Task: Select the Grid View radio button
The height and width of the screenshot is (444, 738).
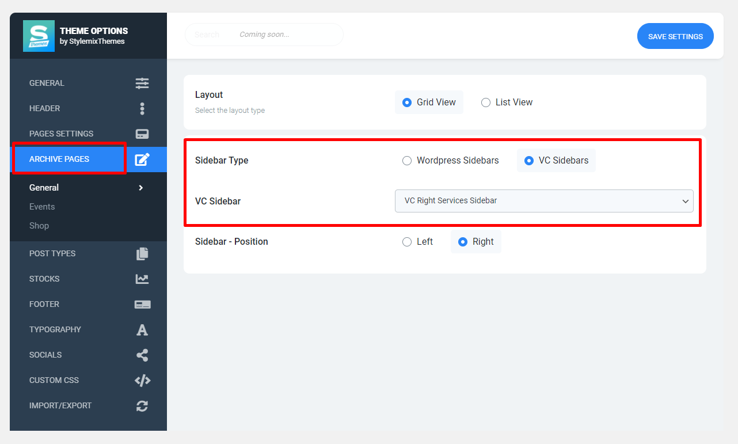Action: 407,103
